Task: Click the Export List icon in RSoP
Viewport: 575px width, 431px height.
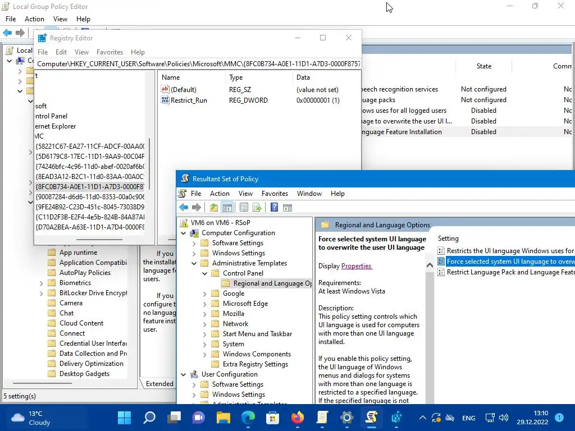Action: pos(257,208)
